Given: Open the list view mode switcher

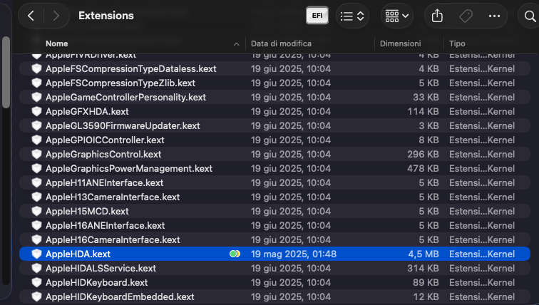Looking at the screenshot, I should point(352,16).
